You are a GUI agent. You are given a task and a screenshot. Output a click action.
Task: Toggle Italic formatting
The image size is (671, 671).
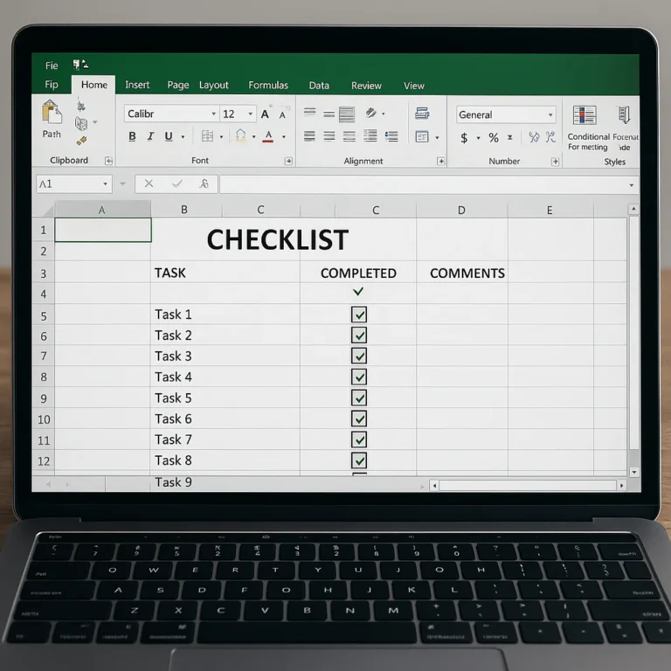pos(150,136)
